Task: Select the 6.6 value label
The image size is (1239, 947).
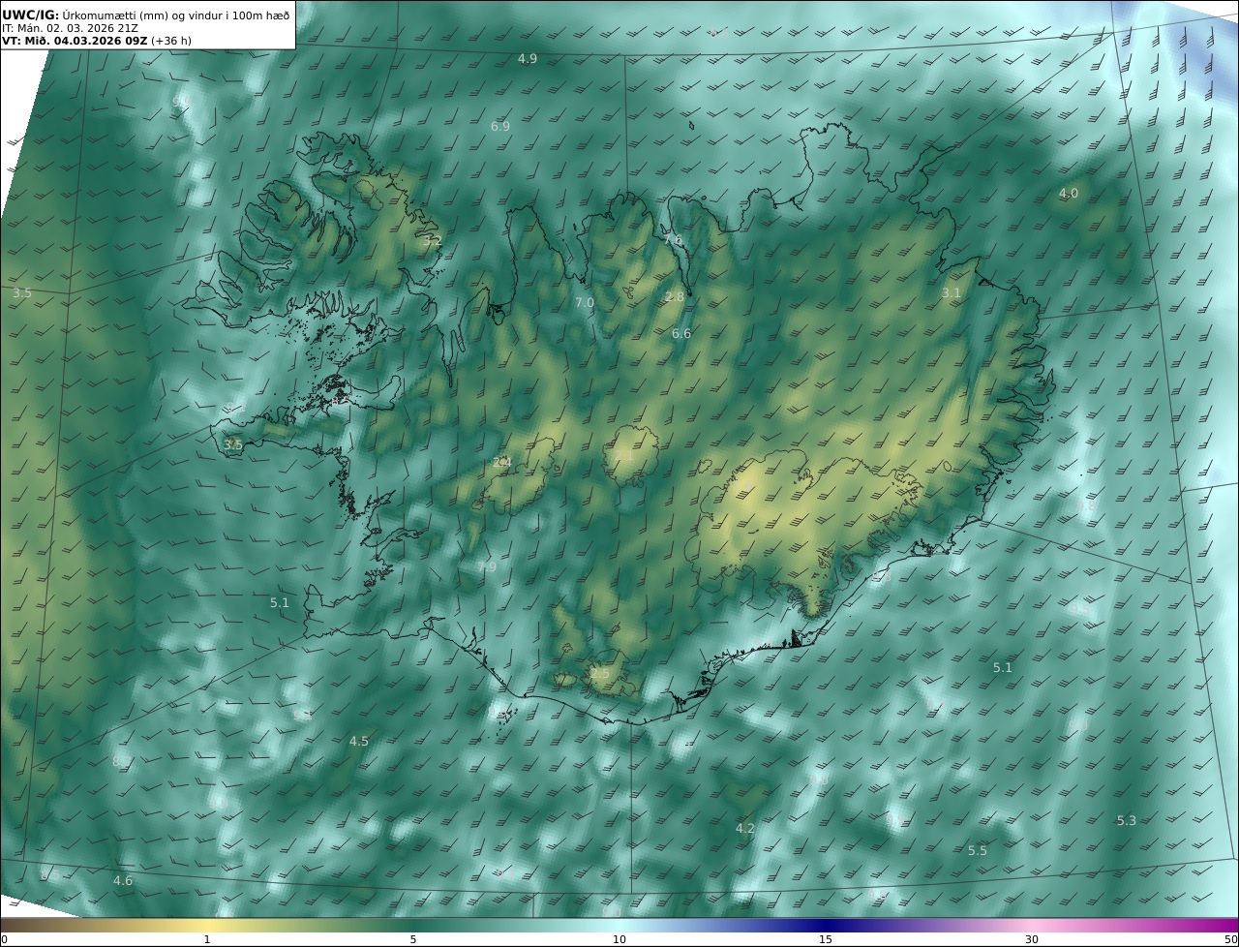Action: point(681,334)
